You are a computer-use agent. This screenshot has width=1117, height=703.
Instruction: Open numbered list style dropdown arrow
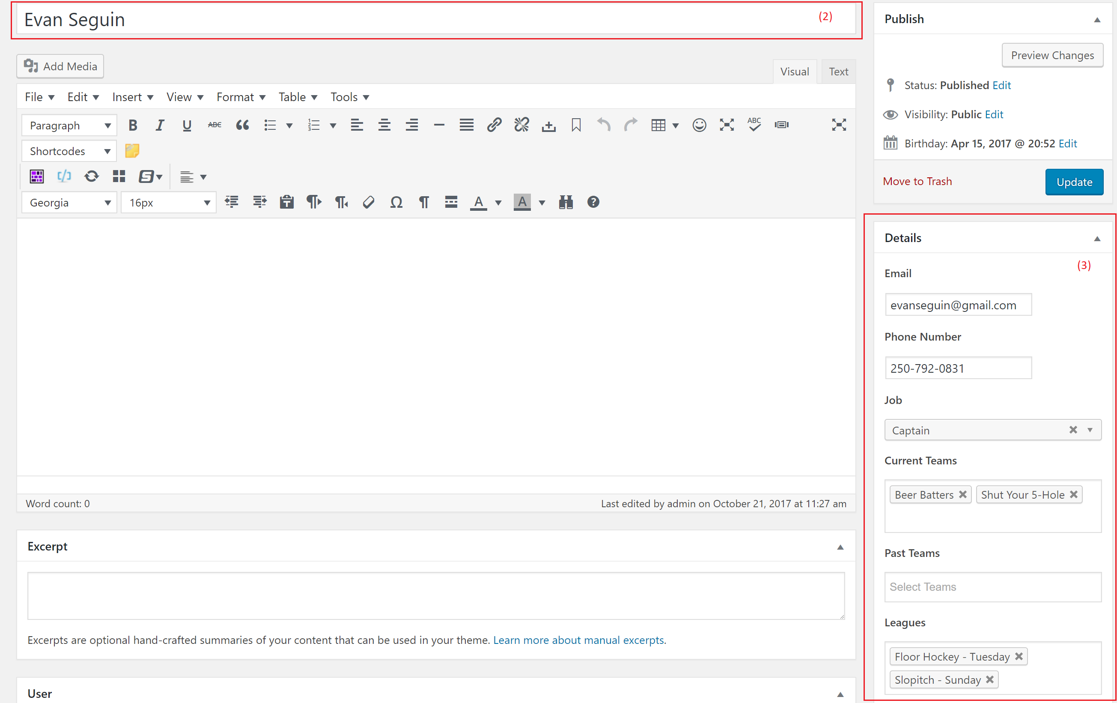coord(333,125)
